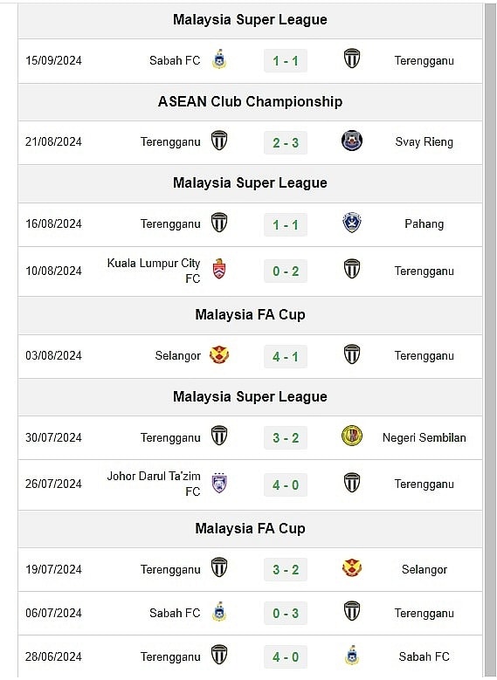Viewport: 497px width, 680px height.
Task: Open the ASEAN Club Championship header
Action: click(250, 101)
